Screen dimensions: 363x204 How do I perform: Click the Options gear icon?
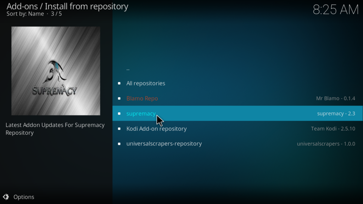click(6, 197)
